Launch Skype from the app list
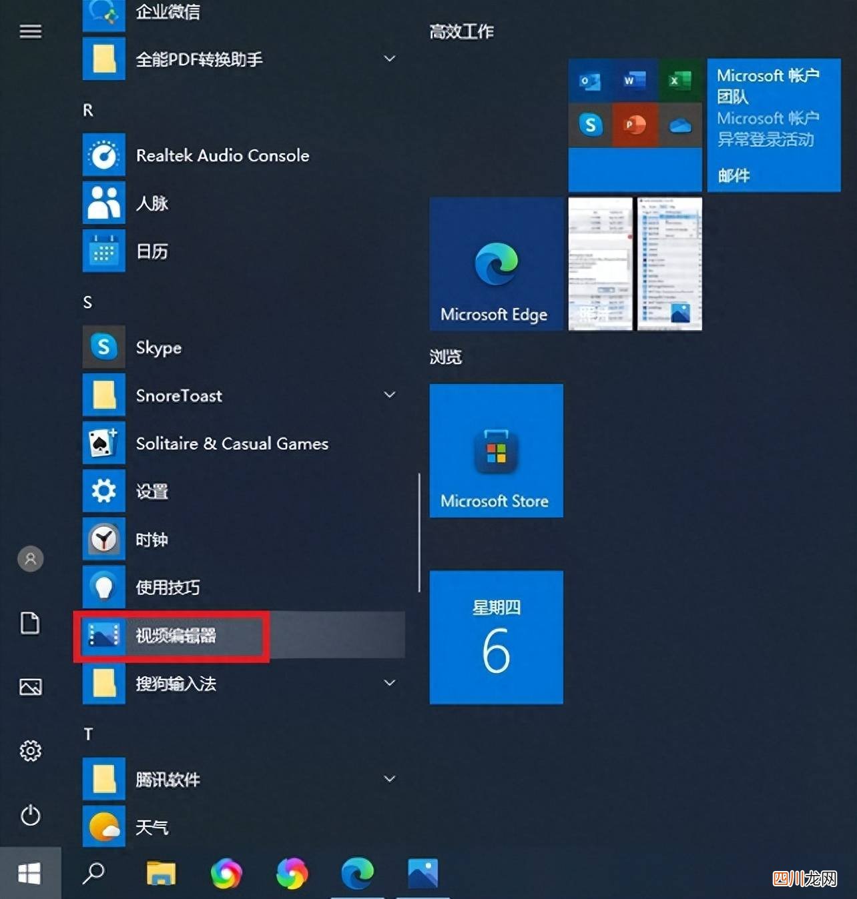This screenshot has width=857, height=899. tap(103, 347)
